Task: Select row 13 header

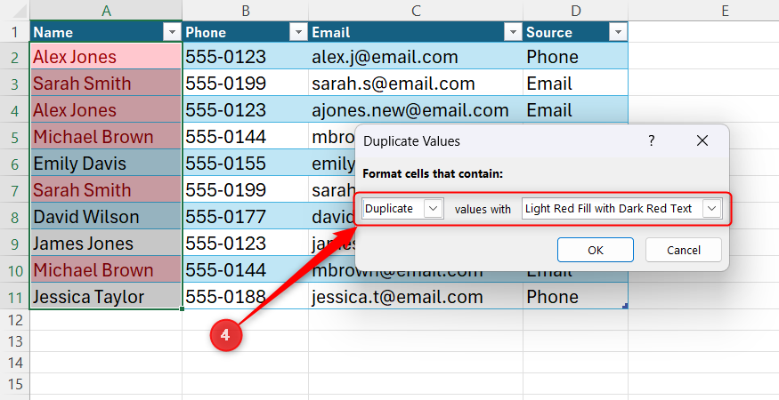Action: pyautogui.click(x=15, y=341)
